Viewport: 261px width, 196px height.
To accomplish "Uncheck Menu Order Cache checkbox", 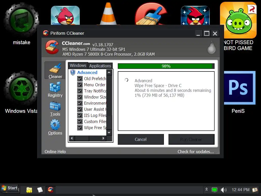I will click(80, 85).
